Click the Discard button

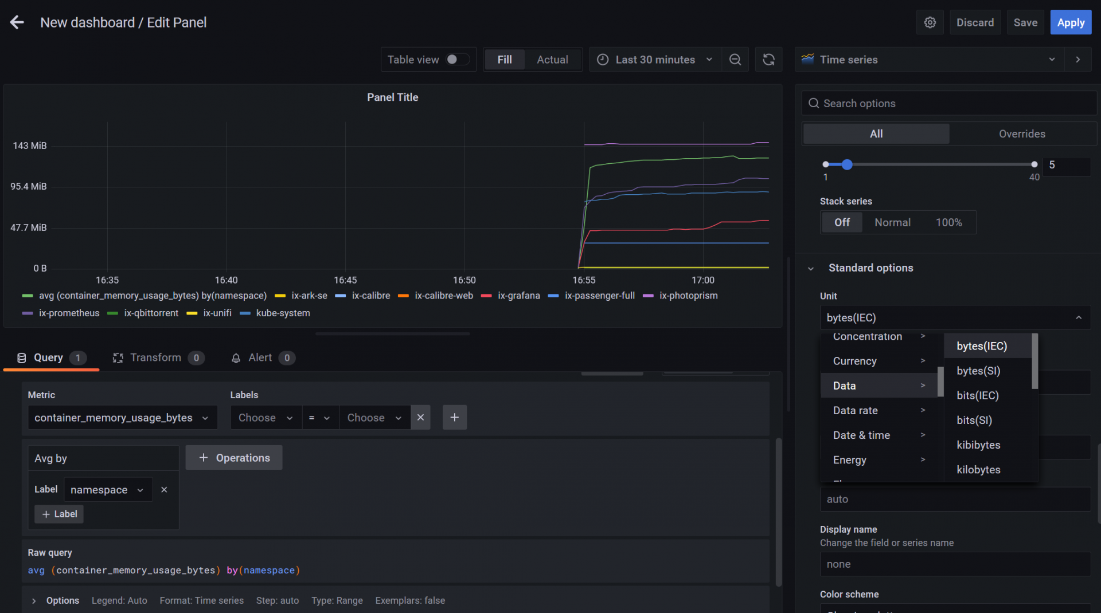(975, 22)
